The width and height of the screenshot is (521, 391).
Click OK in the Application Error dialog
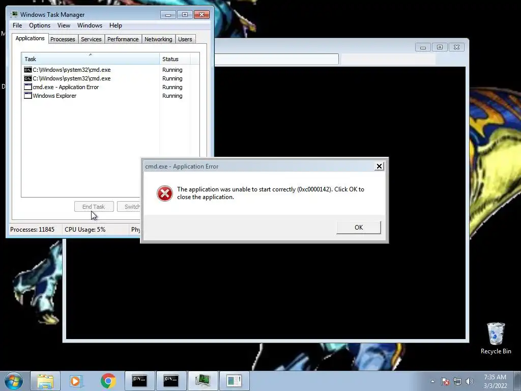click(359, 228)
